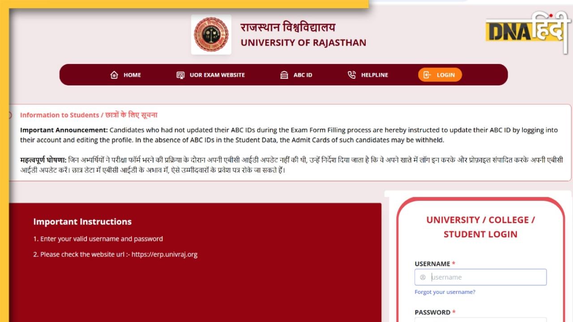Click the house icon beside HOME

click(x=114, y=75)
